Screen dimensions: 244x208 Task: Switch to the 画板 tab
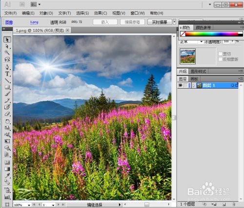pyautogui.click(x=194, y=79)
